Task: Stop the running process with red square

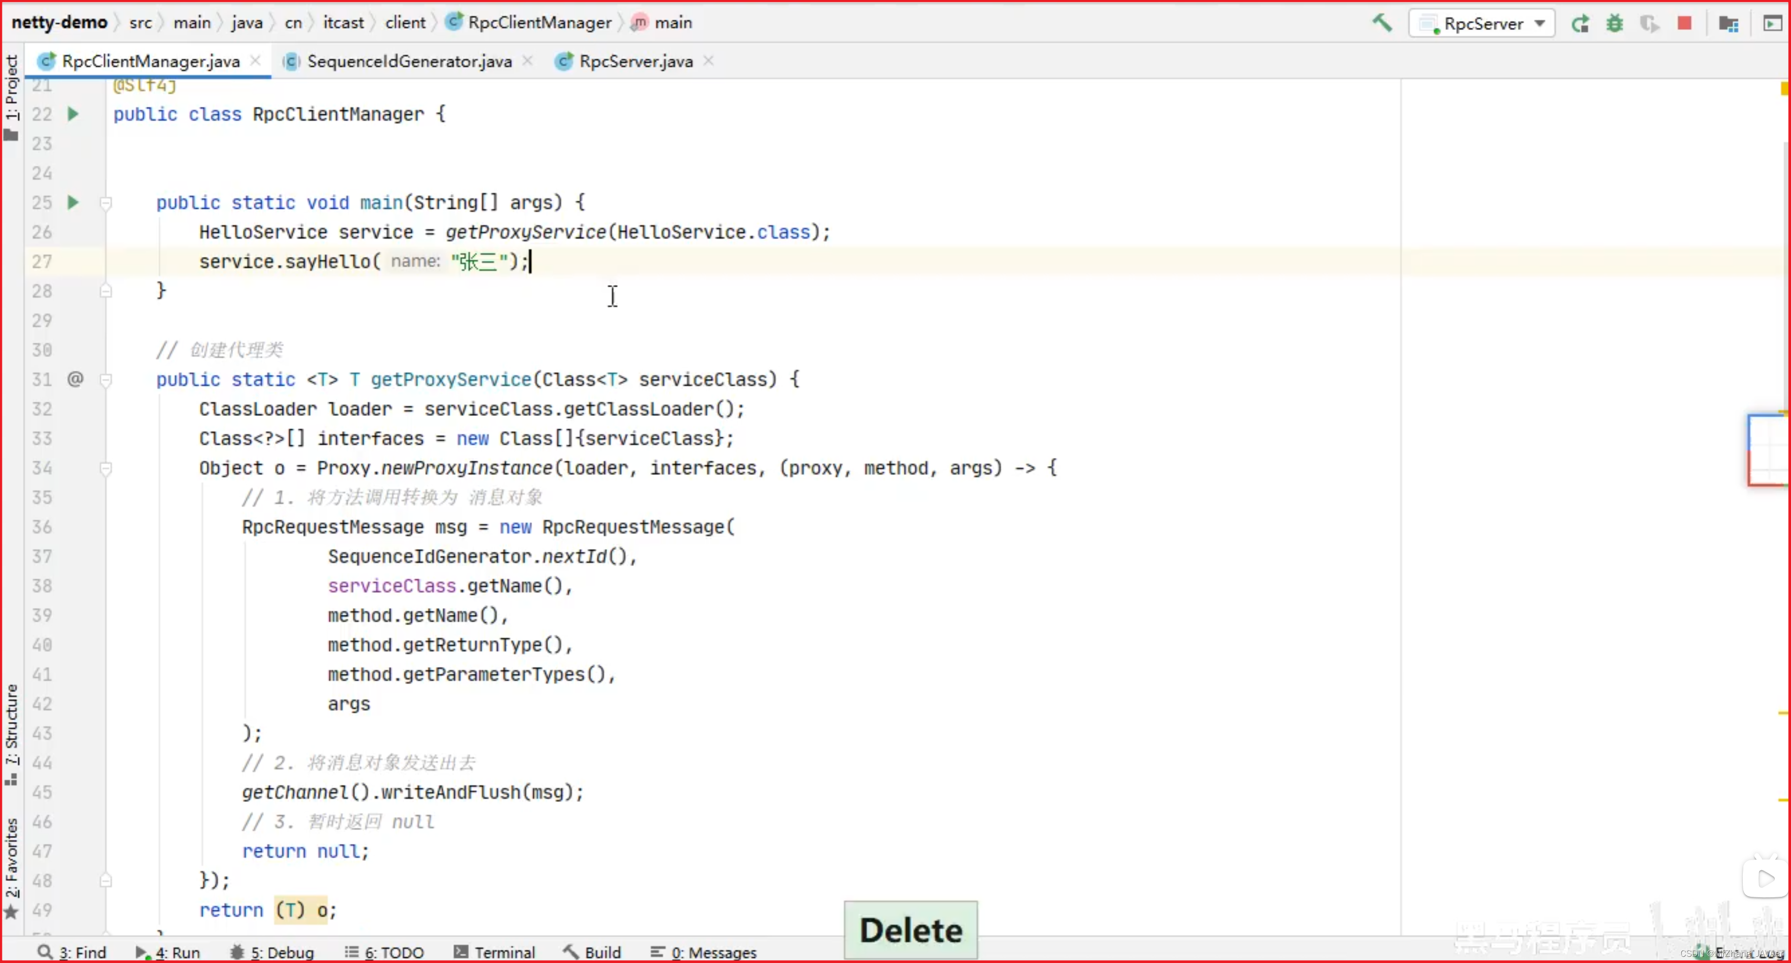Action: pyautogui.click(x=1684, y=24)
